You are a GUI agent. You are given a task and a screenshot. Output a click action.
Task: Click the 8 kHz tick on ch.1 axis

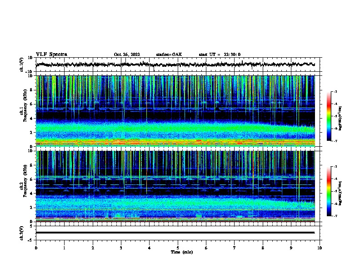pos(32,90)
